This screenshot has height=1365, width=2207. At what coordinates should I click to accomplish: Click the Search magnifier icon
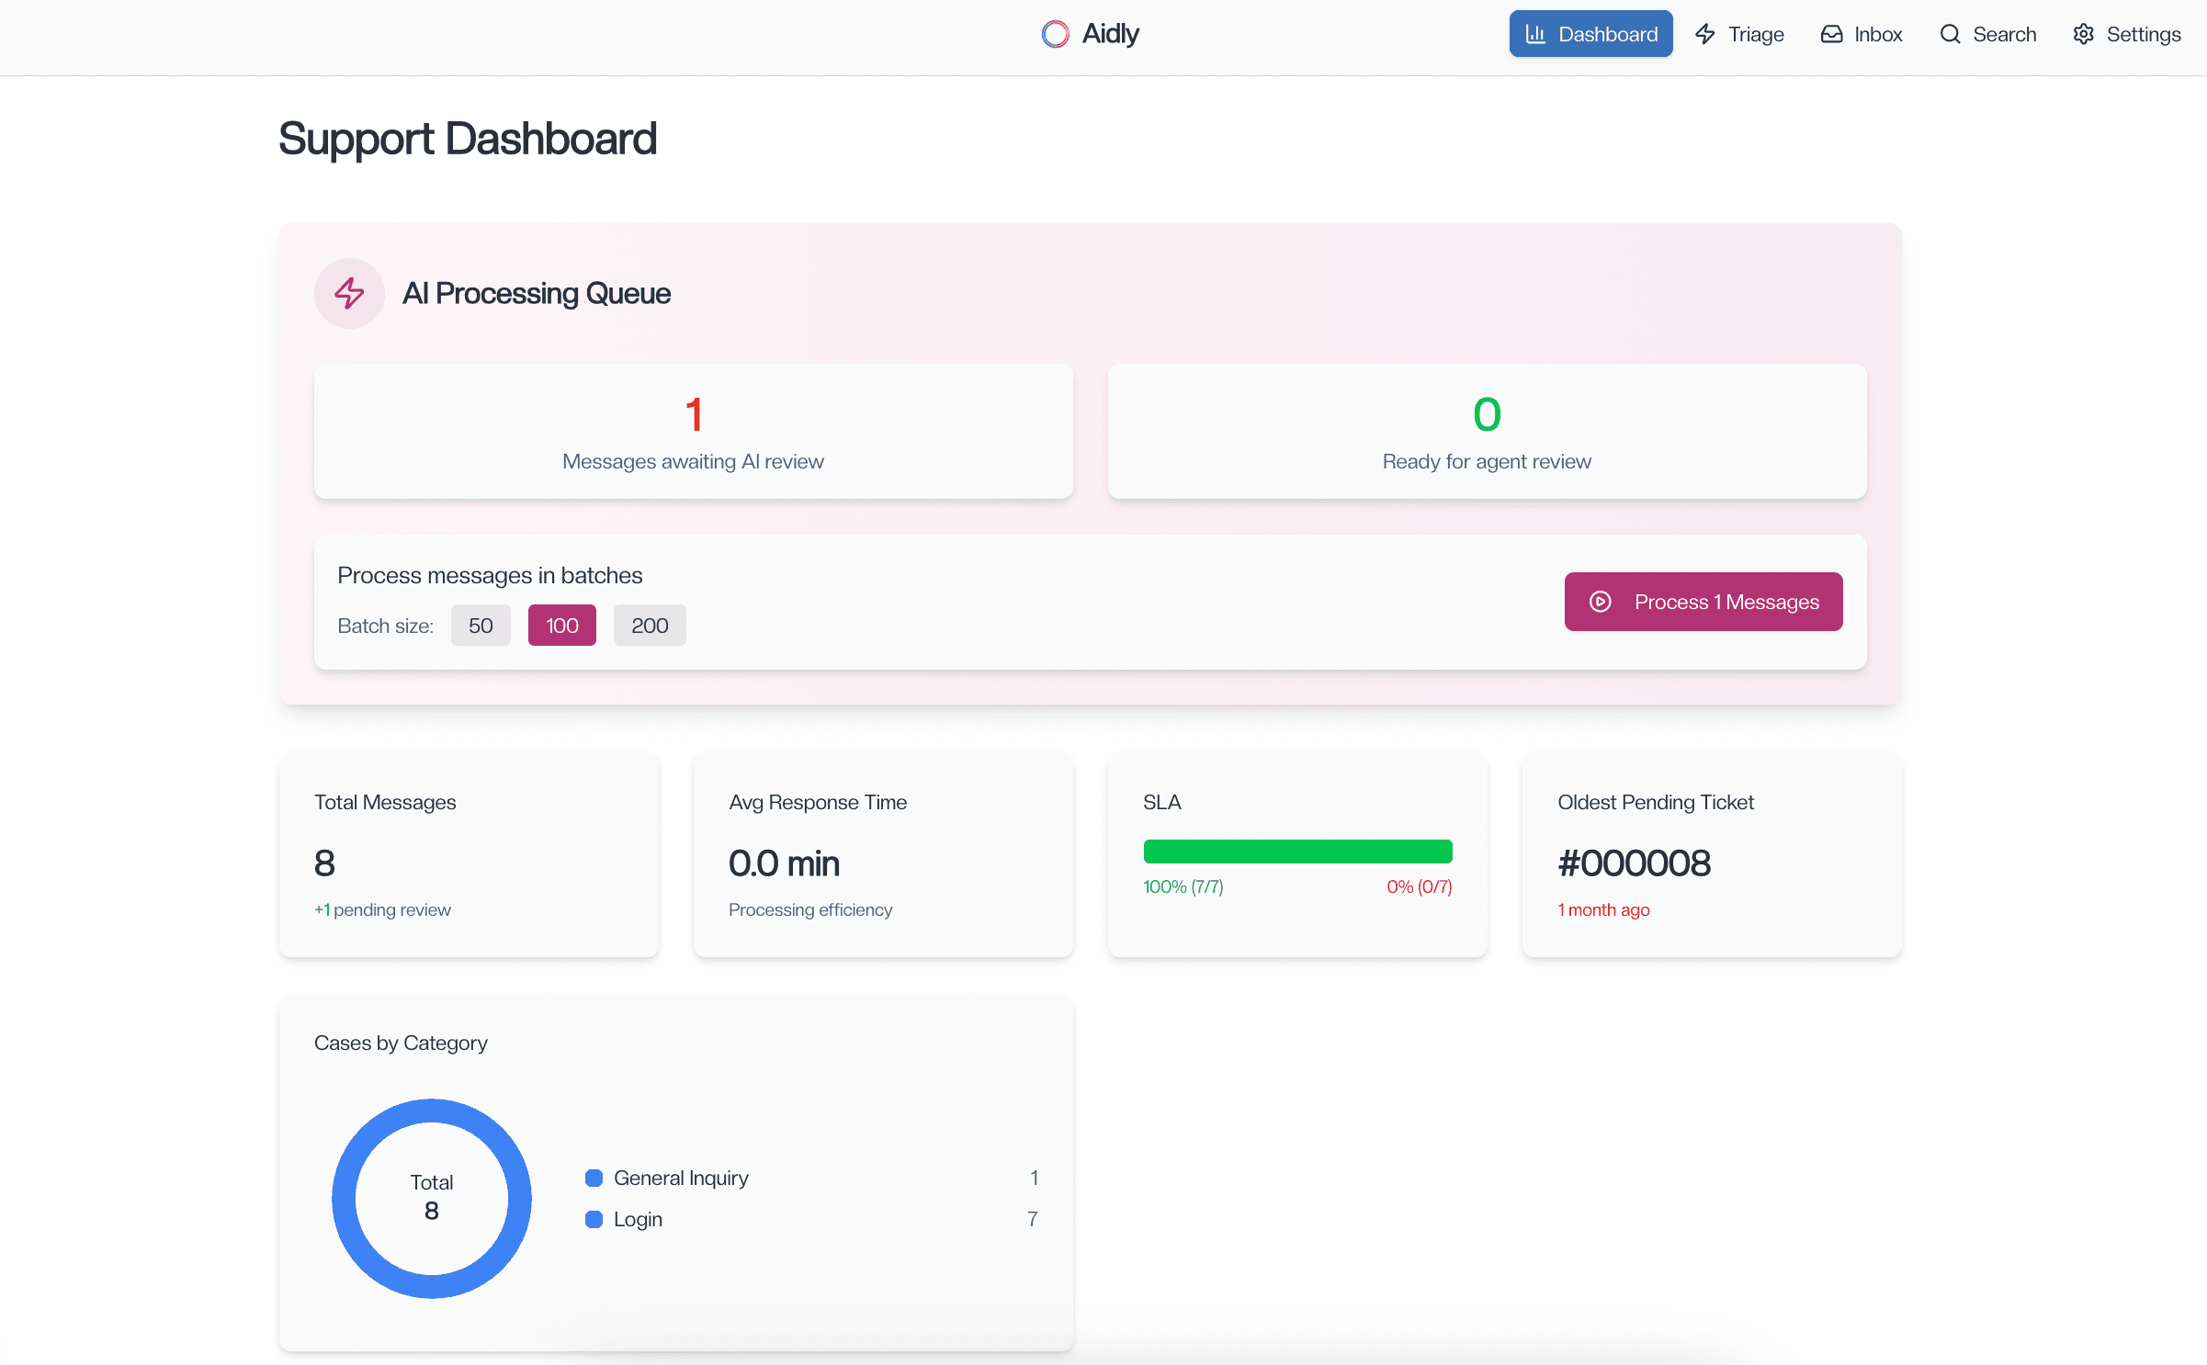[x=1950, y=33]
